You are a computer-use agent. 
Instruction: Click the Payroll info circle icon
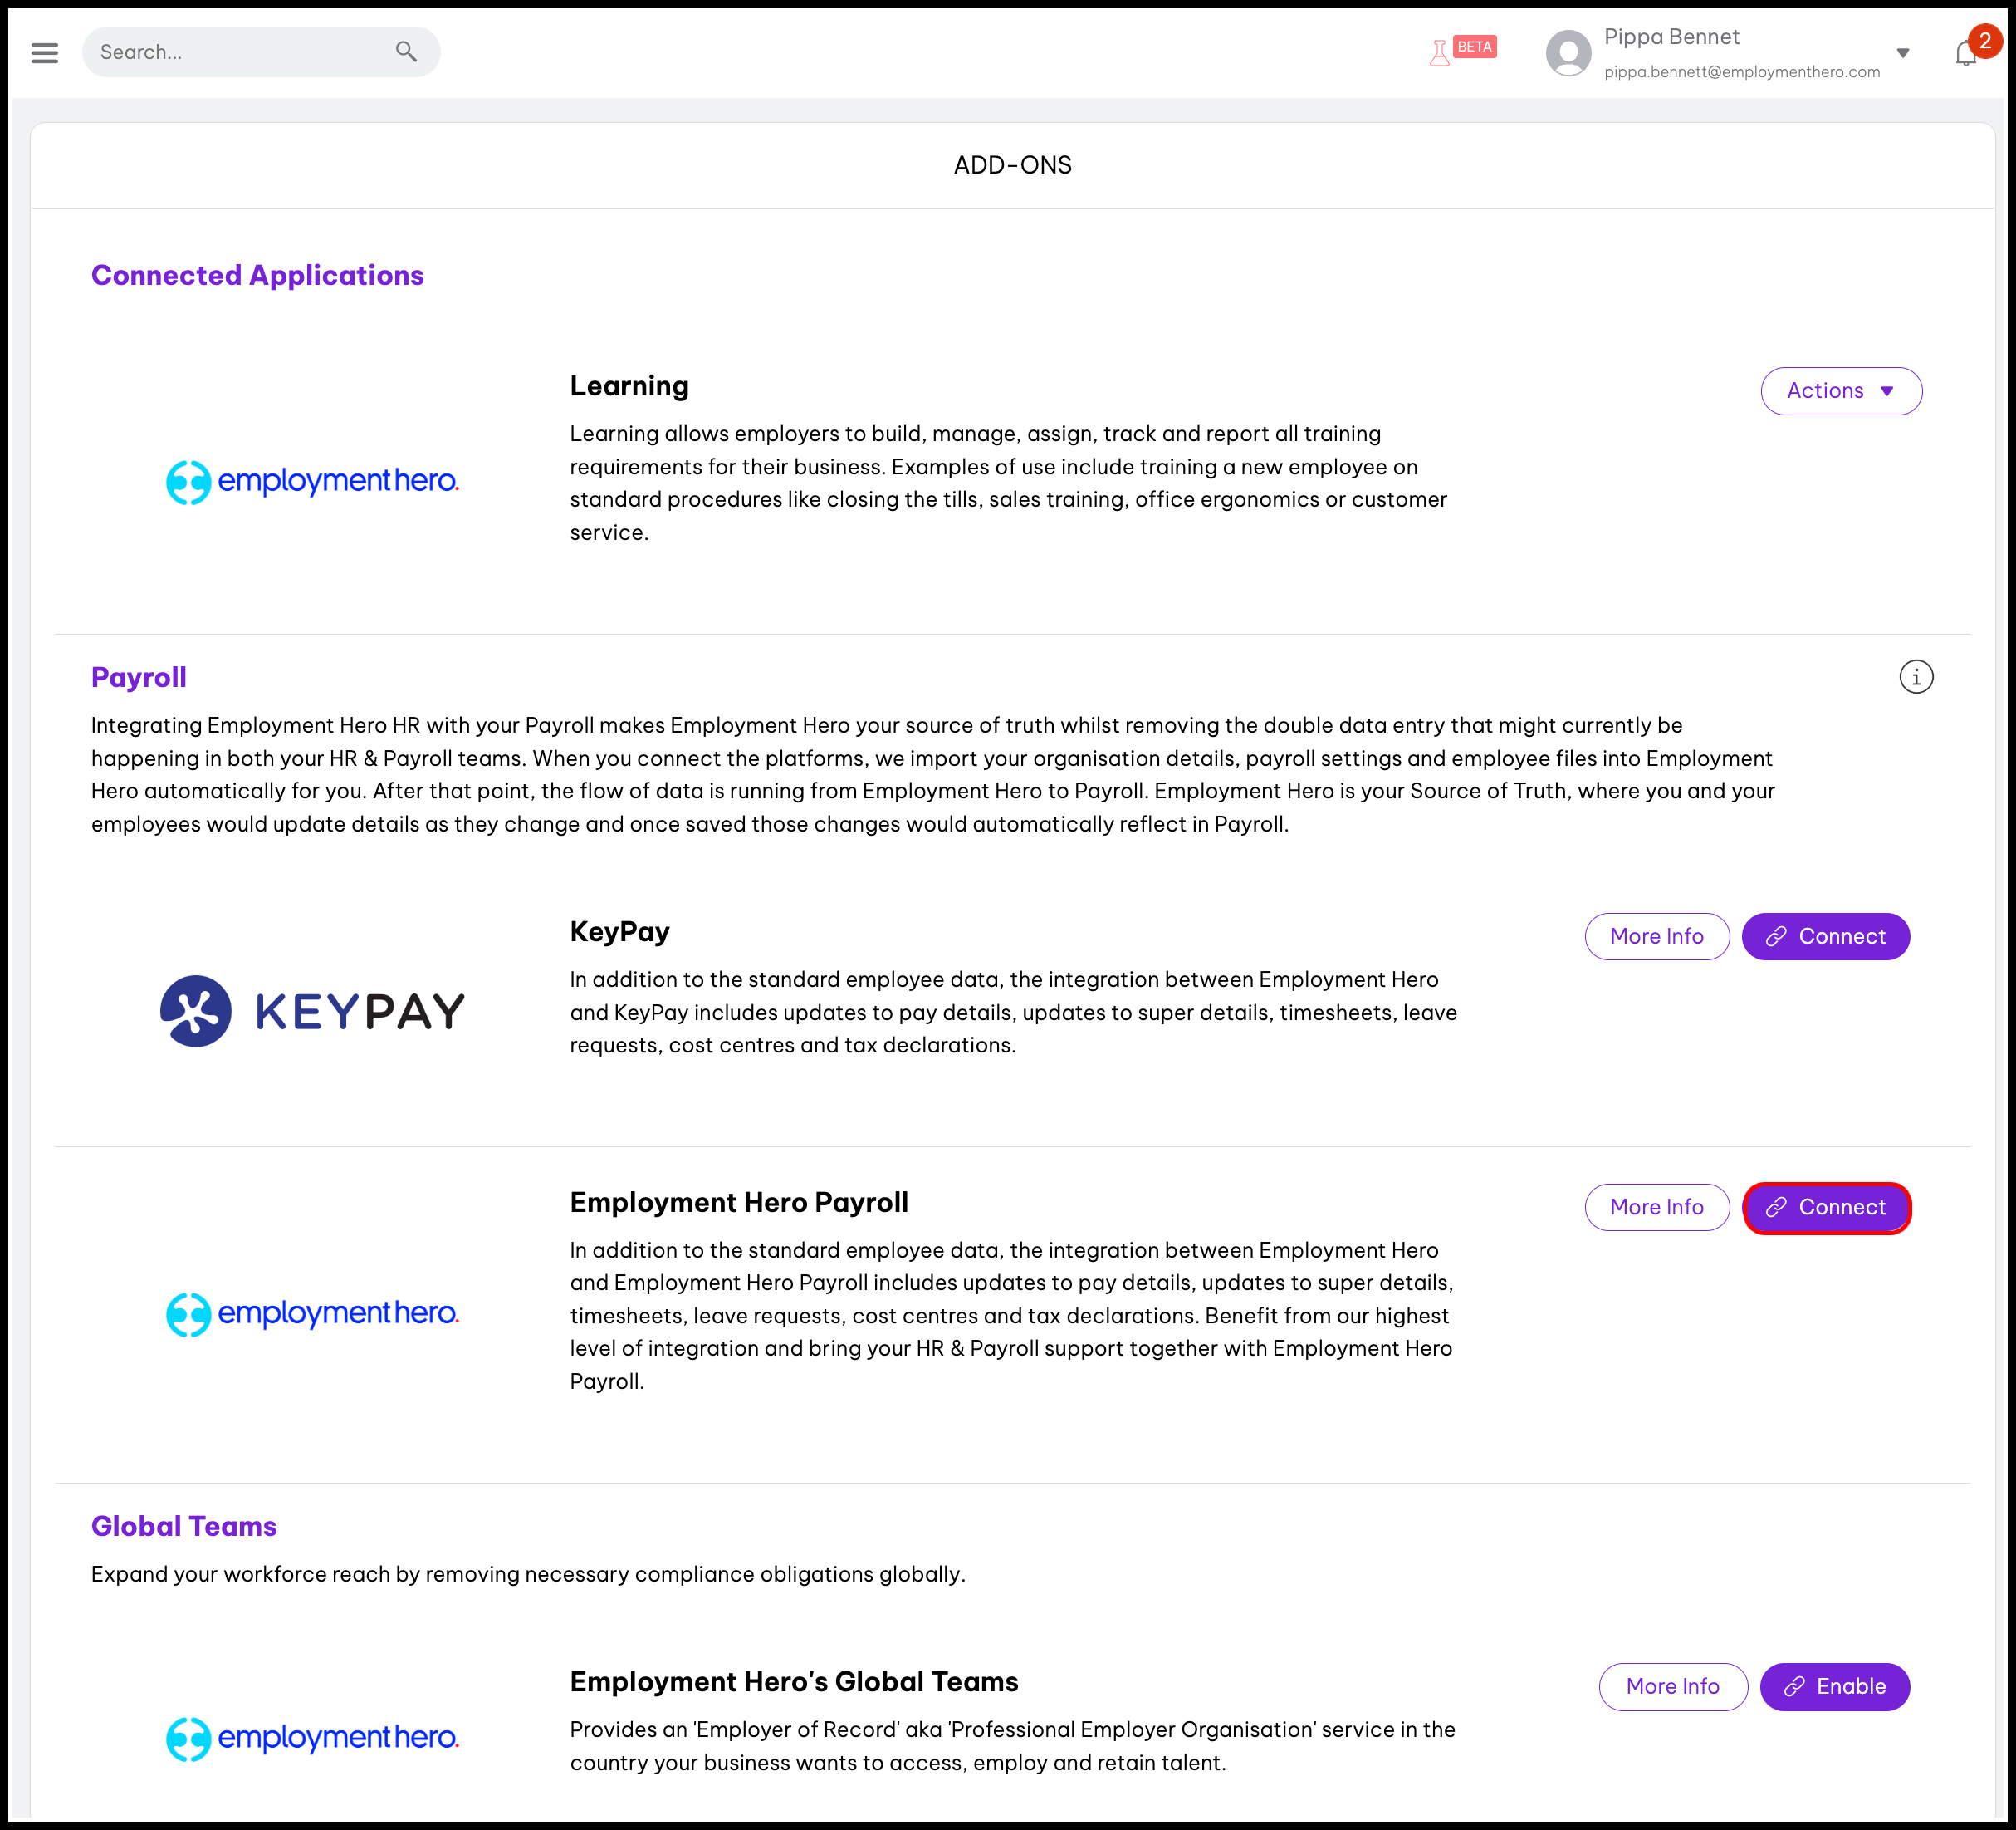pyautogui.click(x=1916, y=677)
